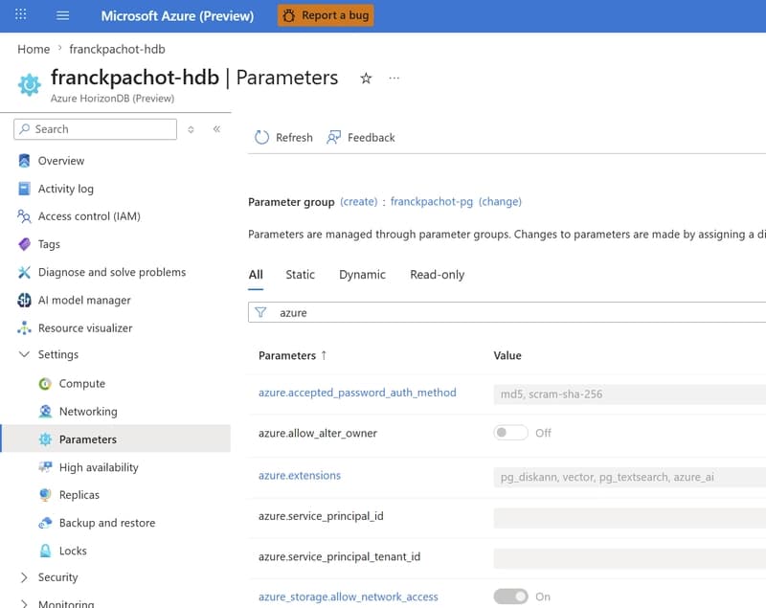Click the filter funnel icon

pyautogui.click(x=260, y=312)
